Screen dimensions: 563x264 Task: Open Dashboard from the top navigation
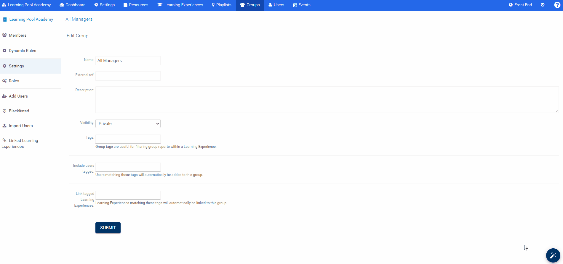click(73, 5)
